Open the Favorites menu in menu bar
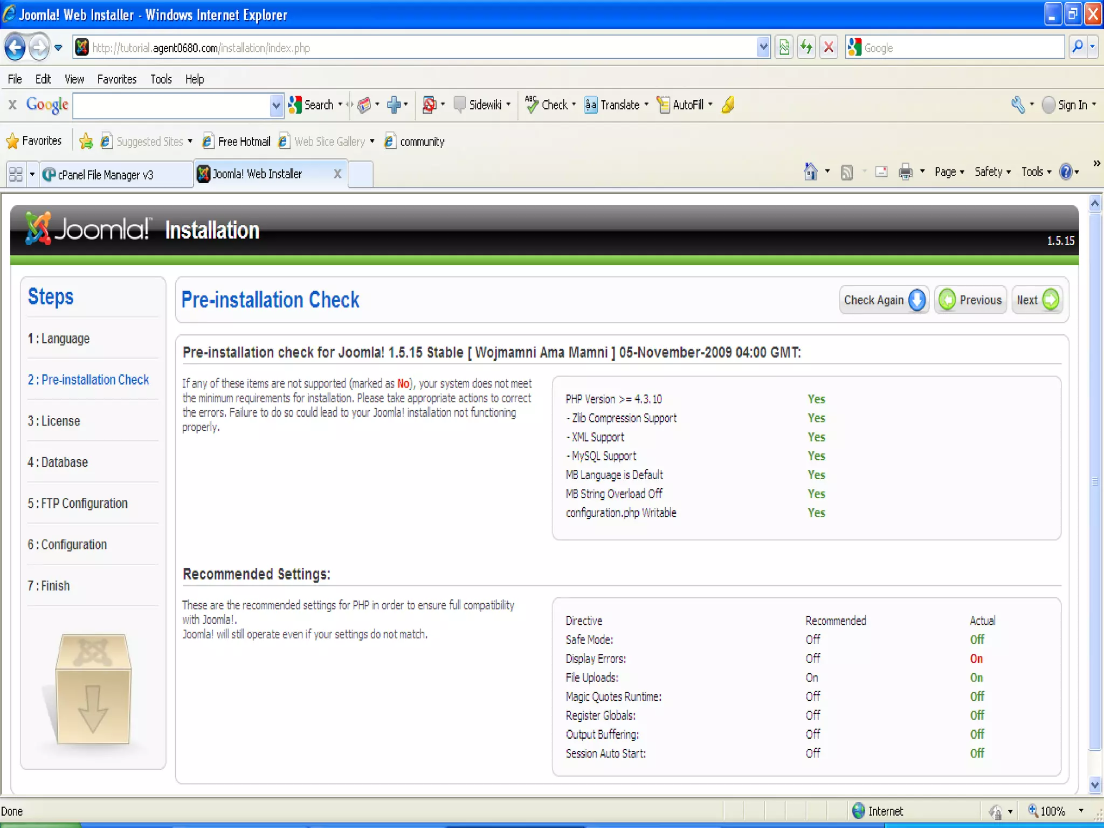The height and width of the screenshot is (828, 1104). (x=116, y=79)
